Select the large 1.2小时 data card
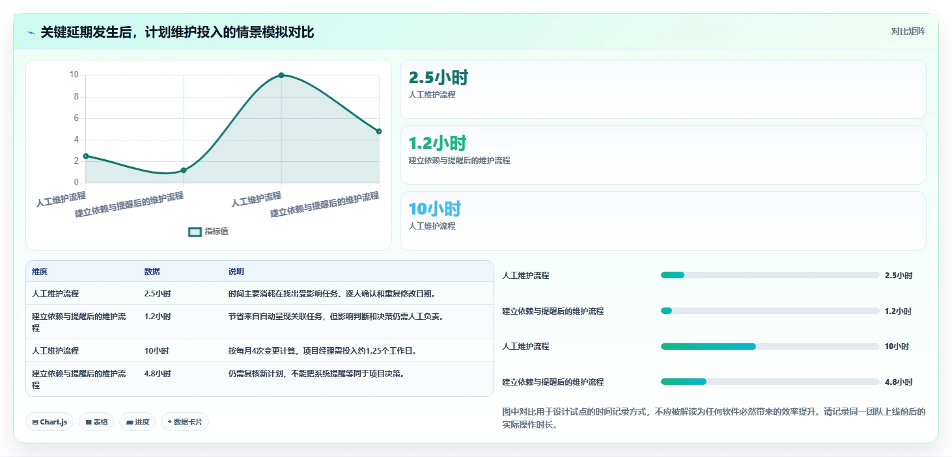Image resolution: width=952 pixels, height=457 pixels. (663, 155)
